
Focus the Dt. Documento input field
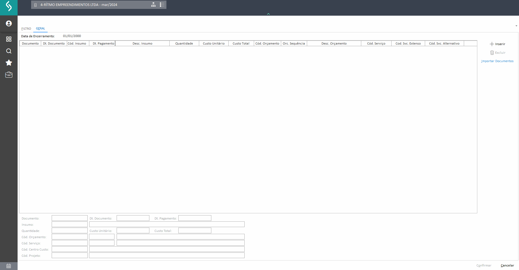[x=133, y=218]
